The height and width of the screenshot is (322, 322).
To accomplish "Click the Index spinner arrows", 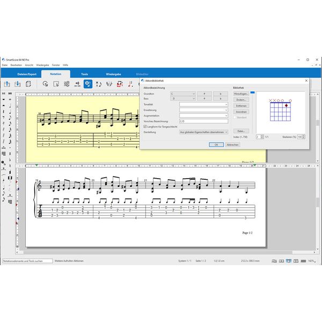I will pyautogui.click(x=262, y=137).
